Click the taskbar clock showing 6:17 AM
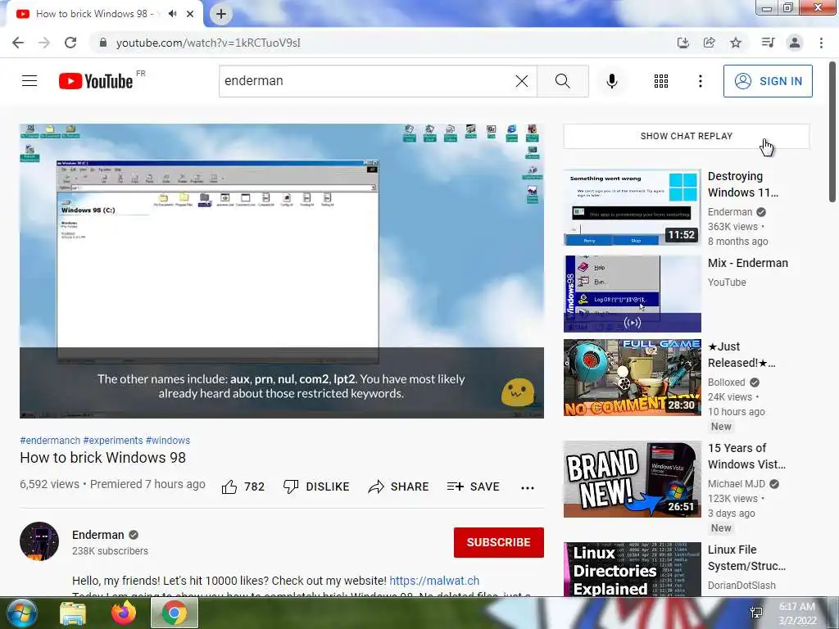839x629 pixels. click(797, 613)
